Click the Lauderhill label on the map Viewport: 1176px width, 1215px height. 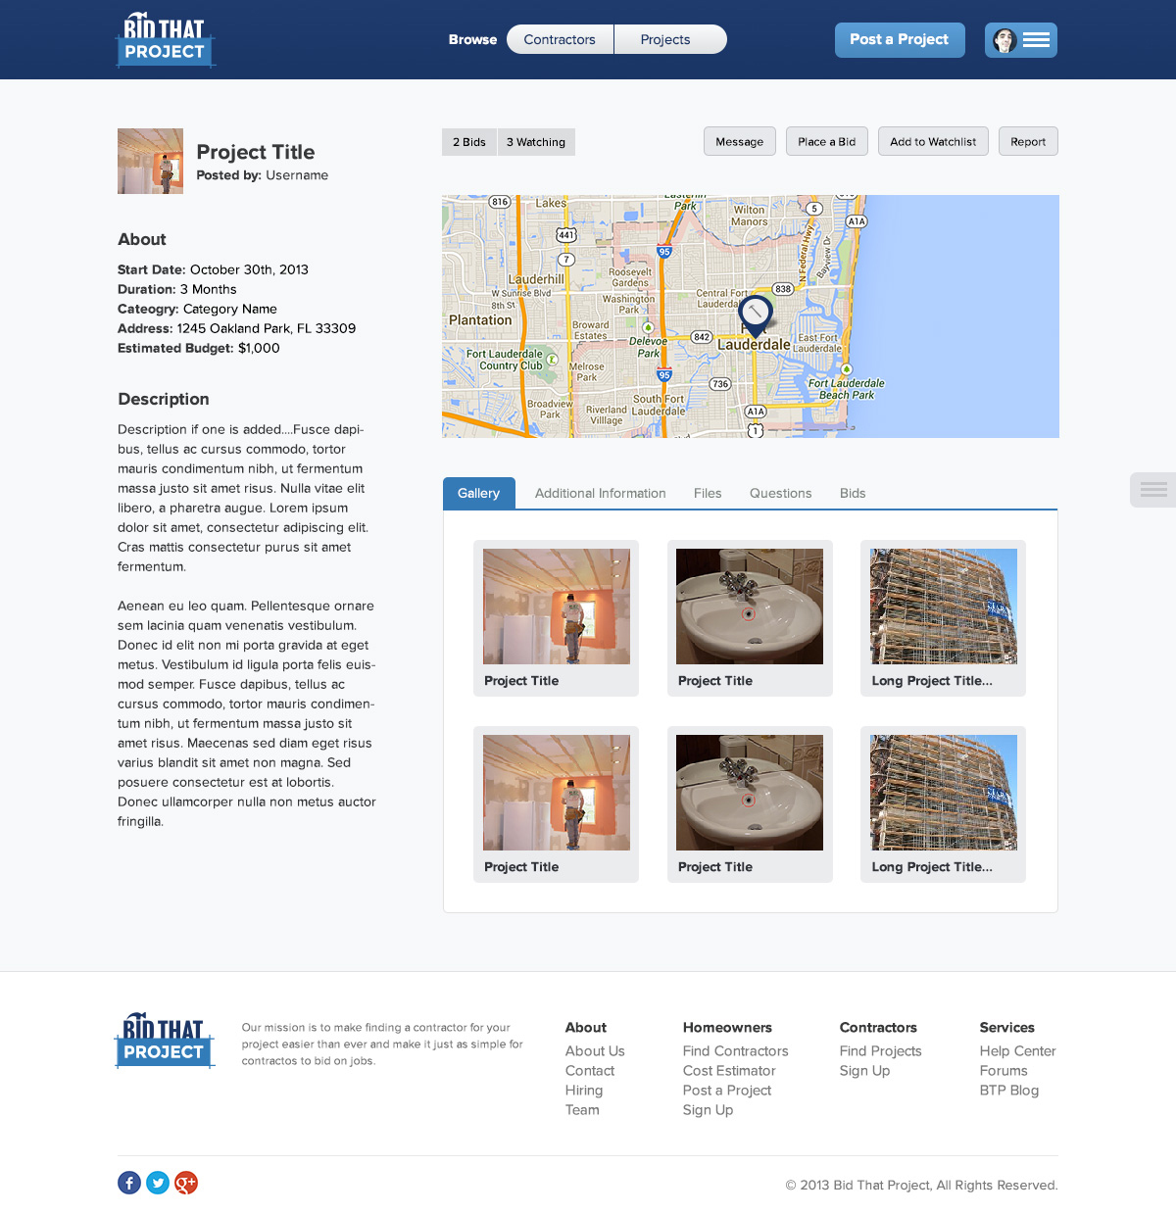[536, 279]
